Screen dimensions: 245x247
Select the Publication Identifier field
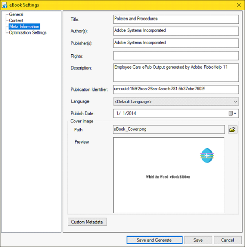point(176,89)
